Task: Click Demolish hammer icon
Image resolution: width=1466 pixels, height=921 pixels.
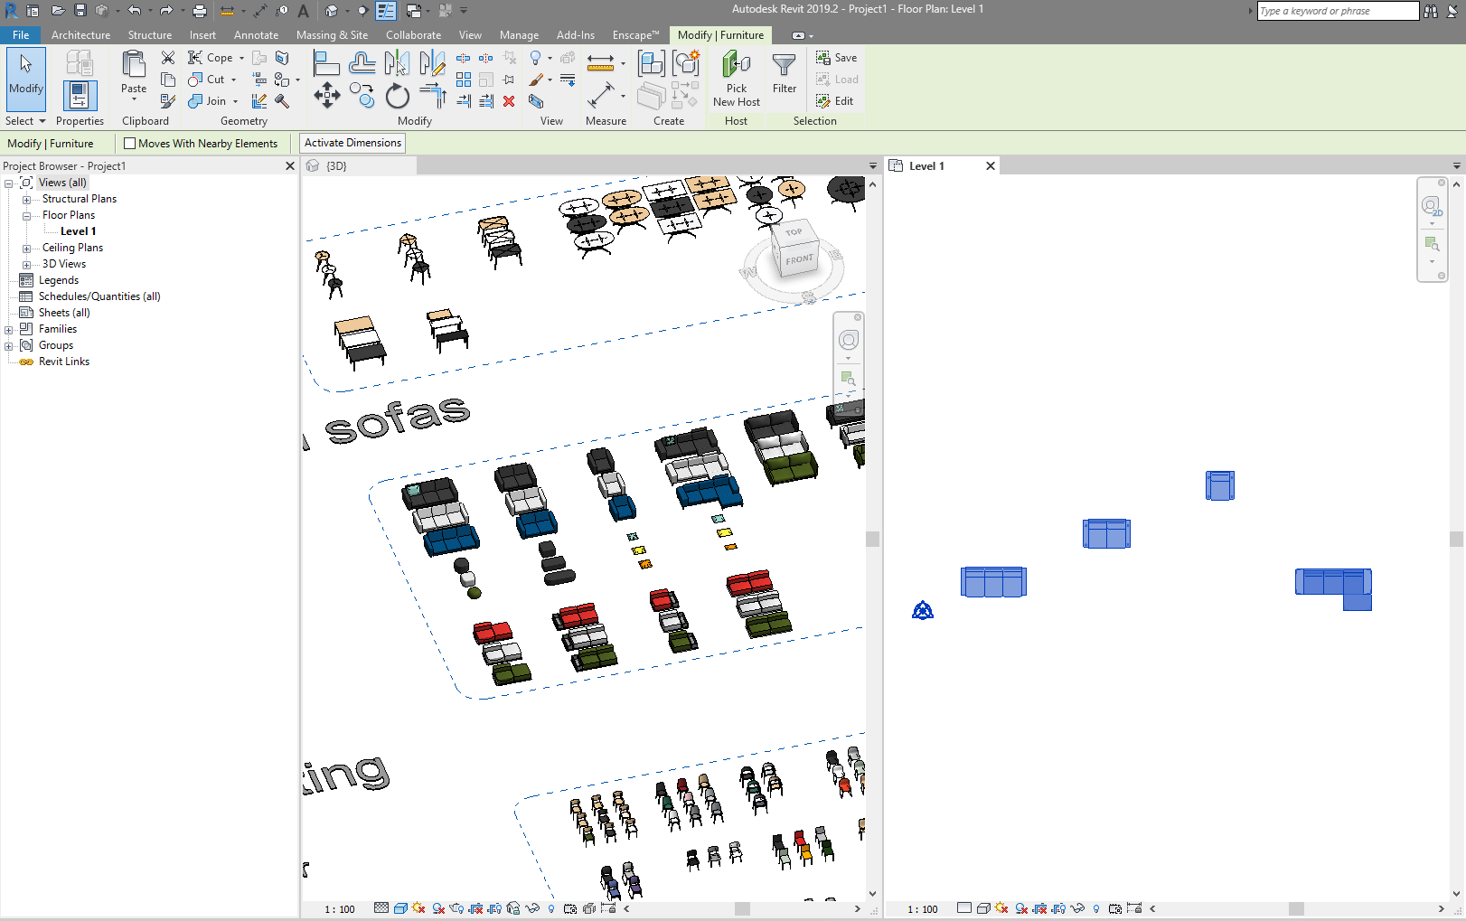Action: [x=282, y=101]
